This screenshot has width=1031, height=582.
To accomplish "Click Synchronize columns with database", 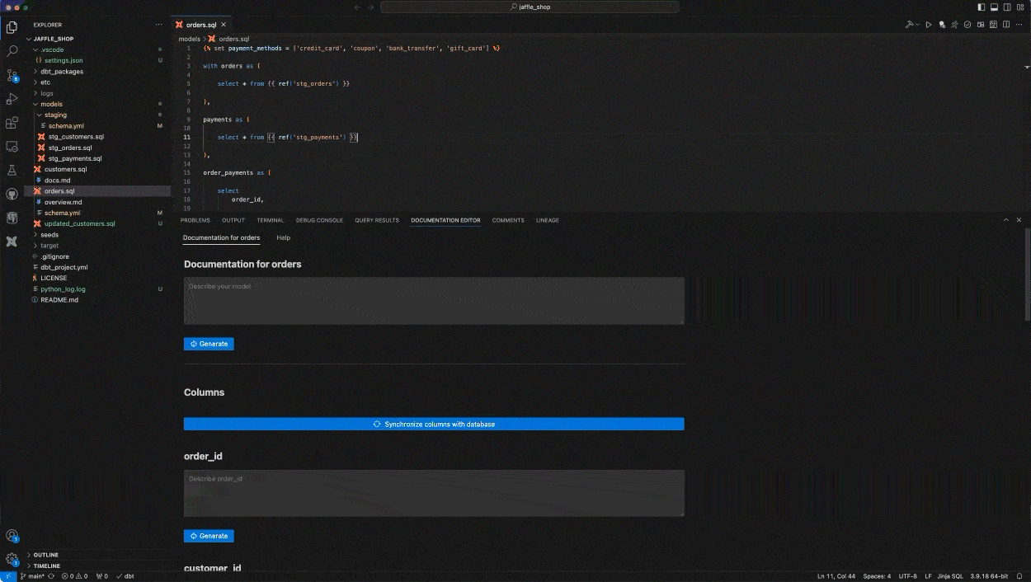I will coord(433,424).
